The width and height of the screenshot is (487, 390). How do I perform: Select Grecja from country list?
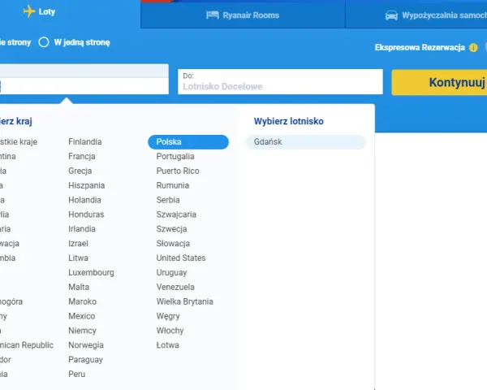coord(80,171)
